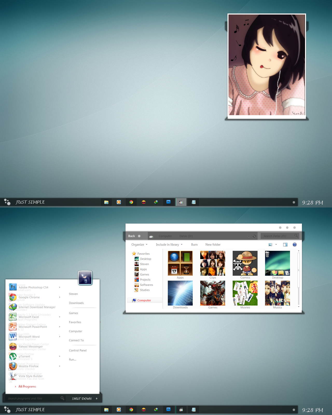The image size is (332, 415).
Task: Open Downloads from the Start menu right pane
Action: 76,303
